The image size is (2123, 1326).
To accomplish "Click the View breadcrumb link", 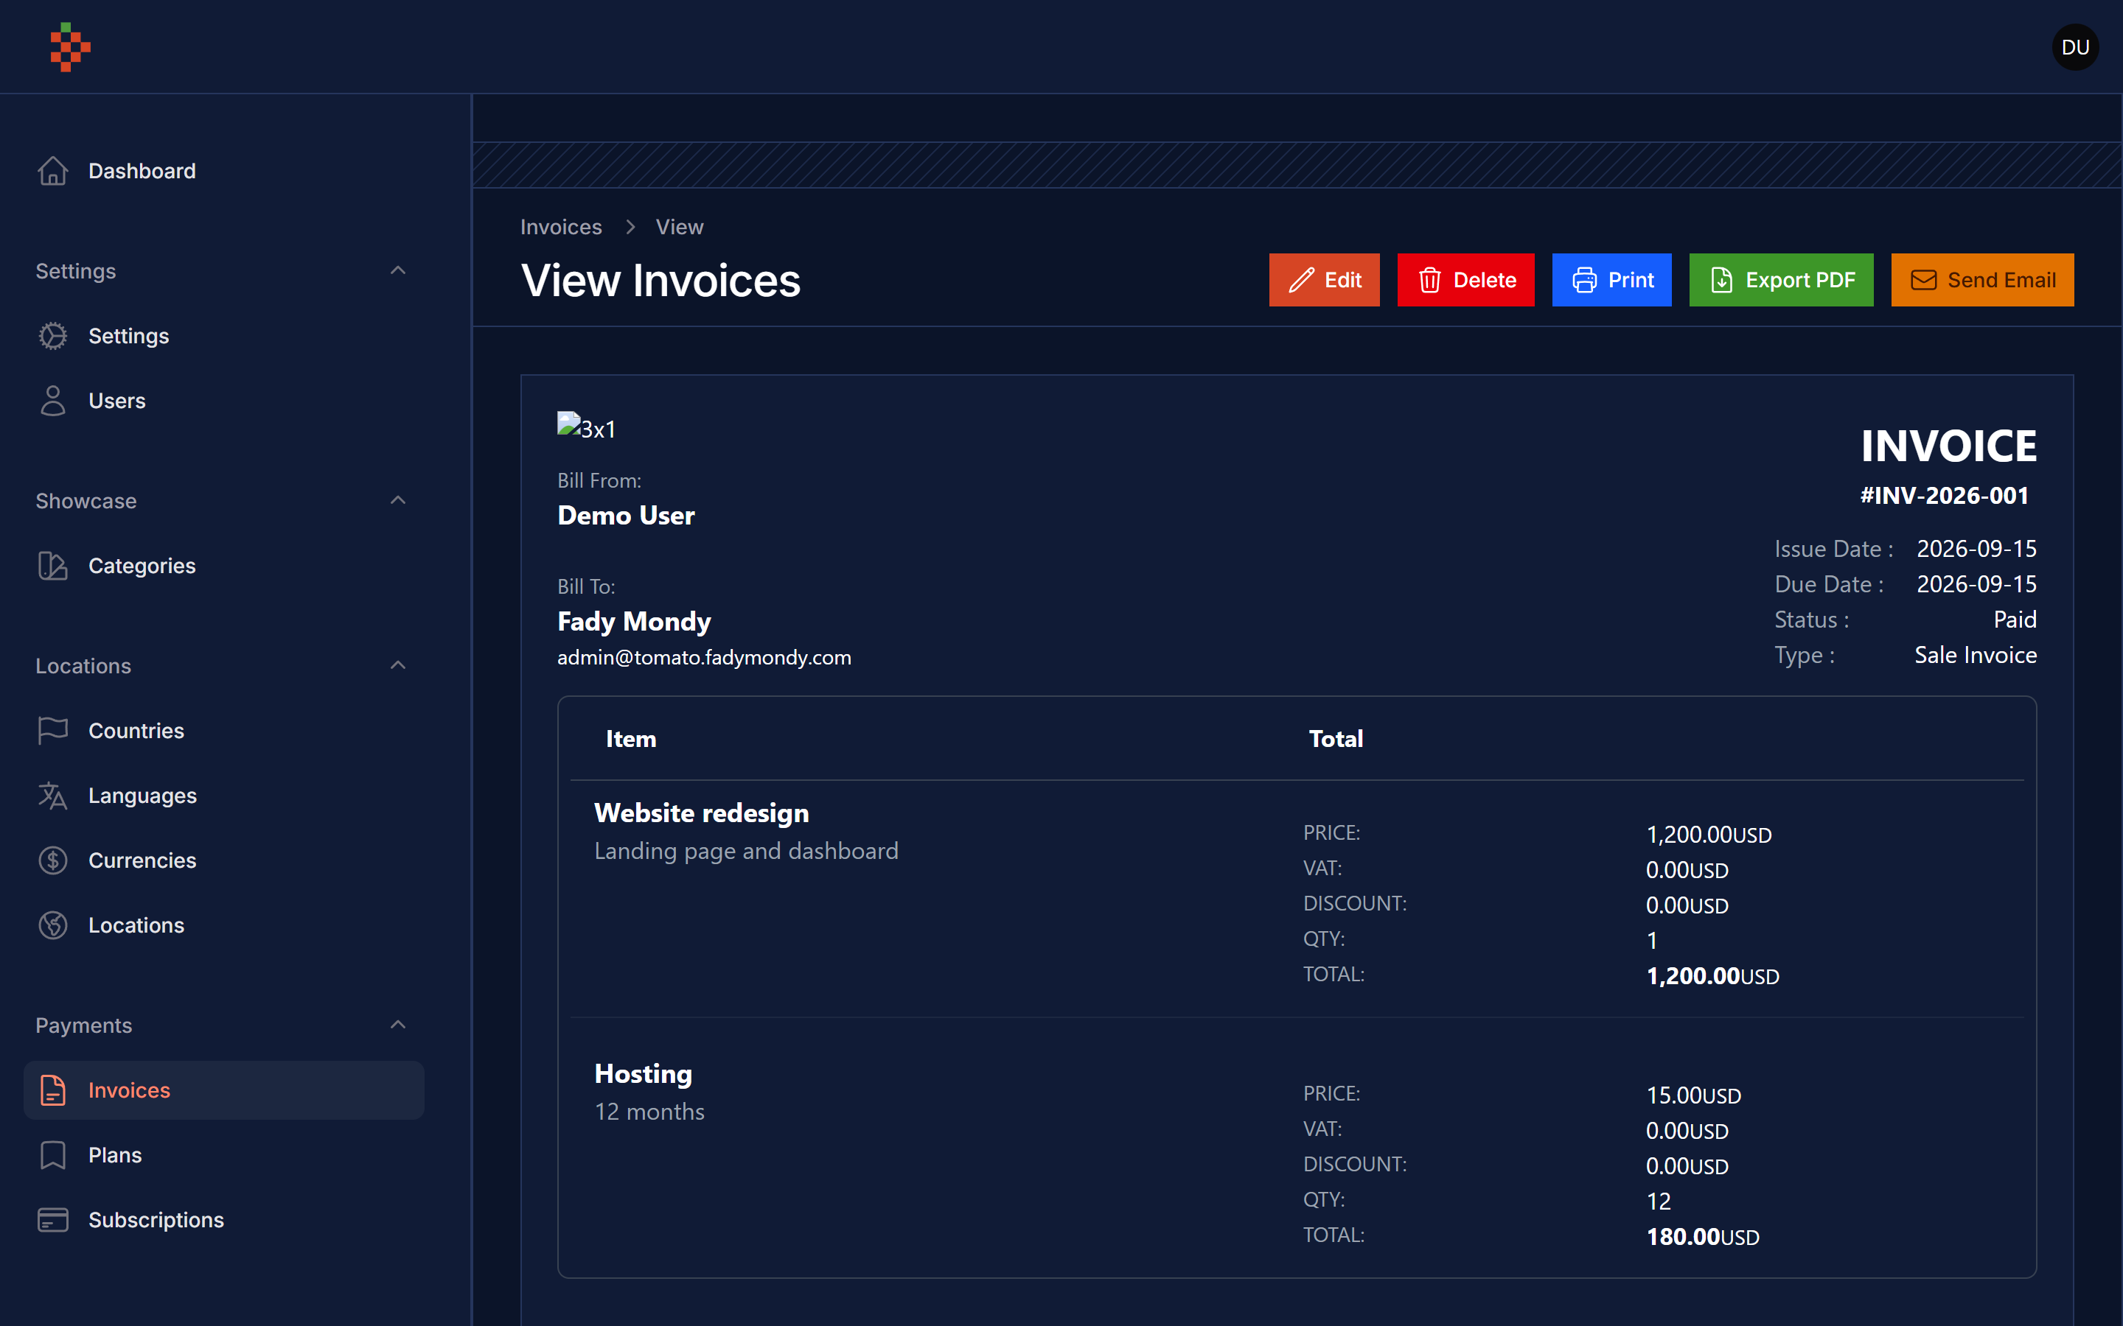I will point(679,227).
